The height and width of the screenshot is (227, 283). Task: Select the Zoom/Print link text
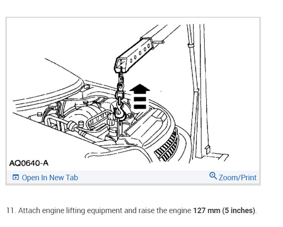click(x=238, y=178)
